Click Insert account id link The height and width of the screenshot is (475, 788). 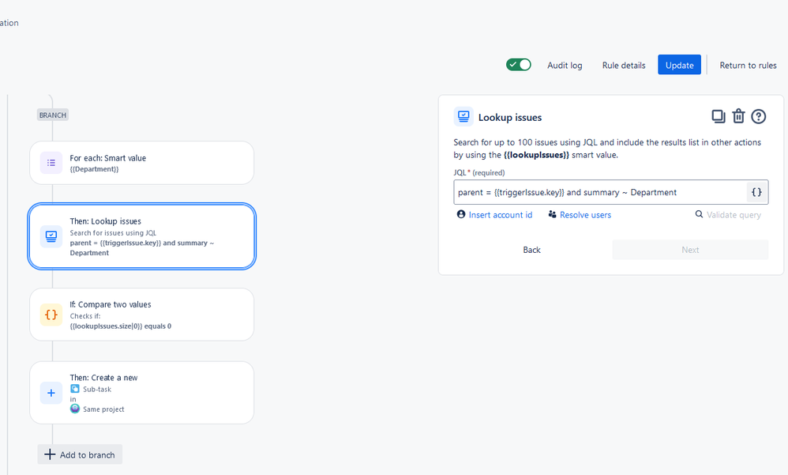(494, 215)
